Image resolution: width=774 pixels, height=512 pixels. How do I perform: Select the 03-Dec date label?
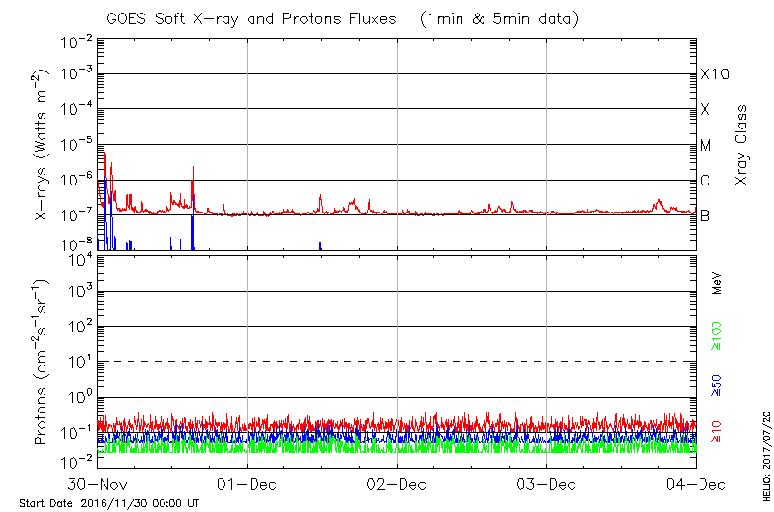pos(546,483)
